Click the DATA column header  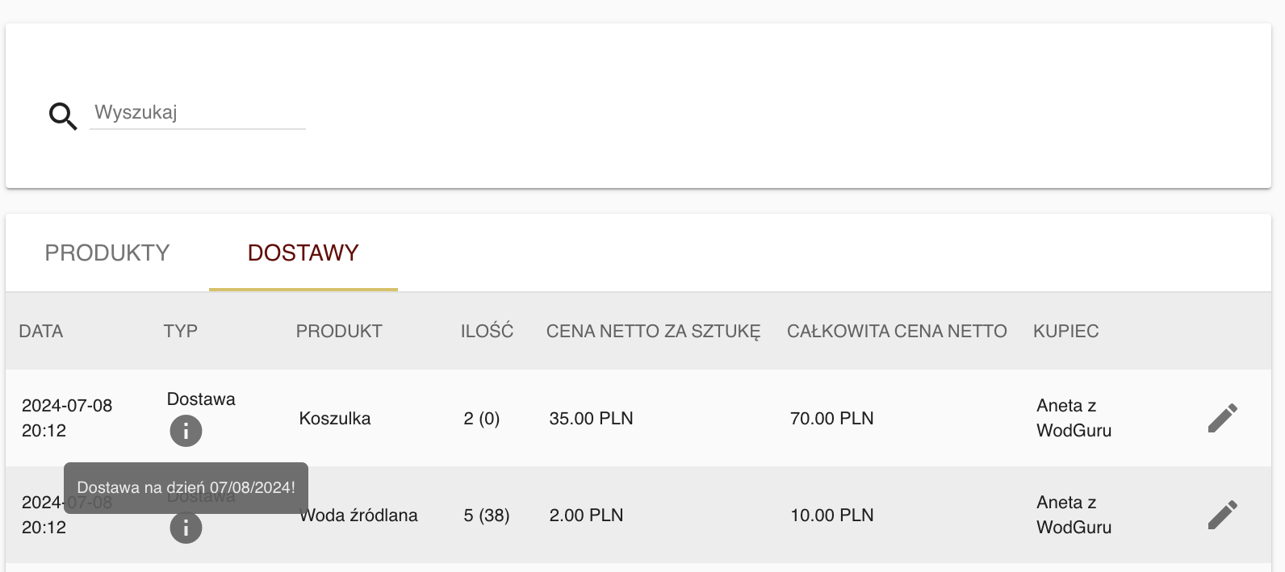(x=41, y=331)
